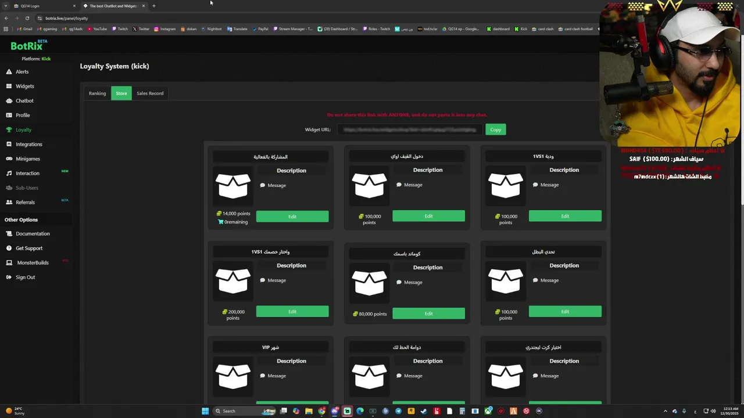Click the شهر VIP item box image

[233, 376]
